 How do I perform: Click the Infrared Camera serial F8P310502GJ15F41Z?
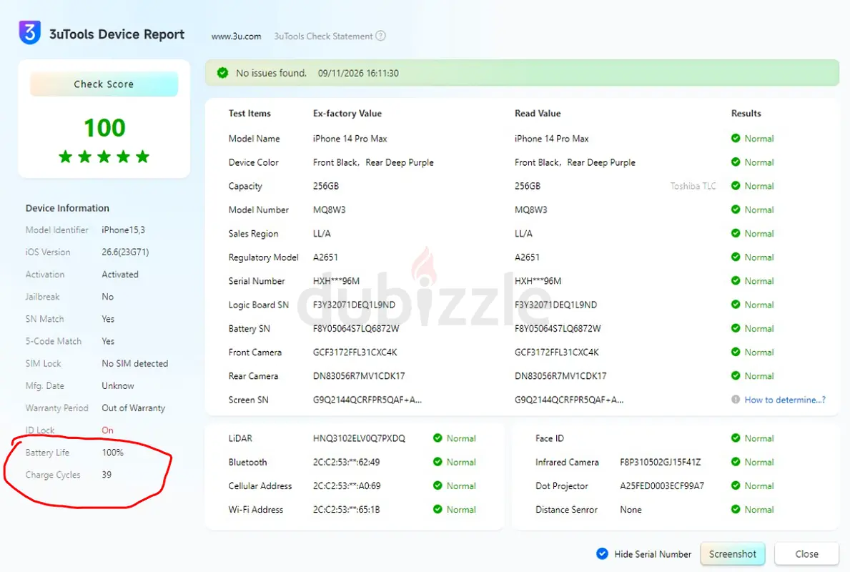point(661,462)
